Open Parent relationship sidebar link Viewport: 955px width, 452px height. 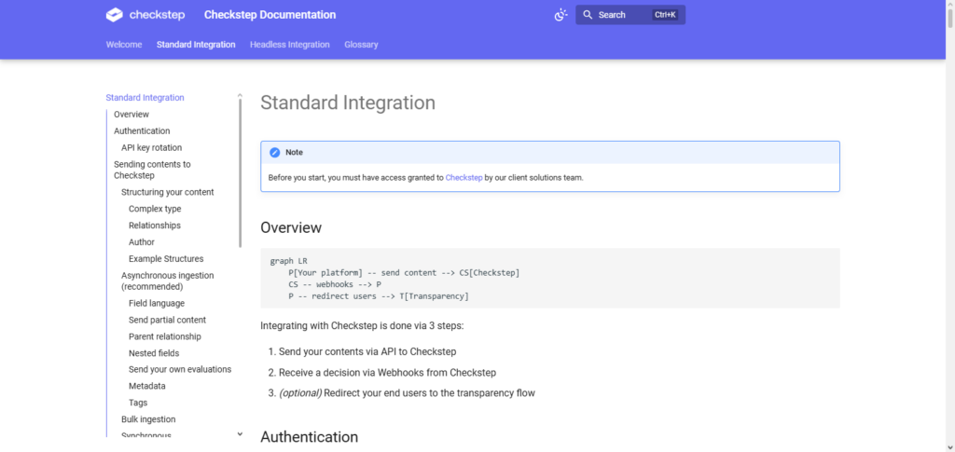165,336
